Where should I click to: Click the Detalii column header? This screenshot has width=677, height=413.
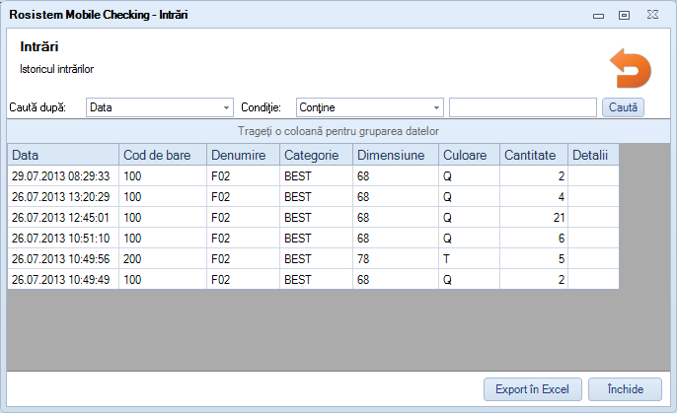click(592, 155)
